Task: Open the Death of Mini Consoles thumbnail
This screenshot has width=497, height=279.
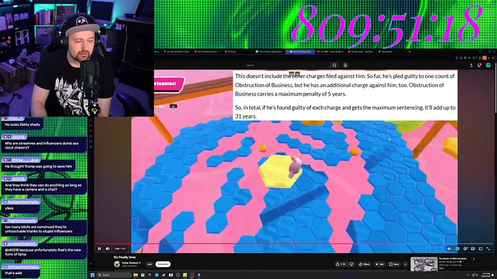Action: click(x=424, y=264)
